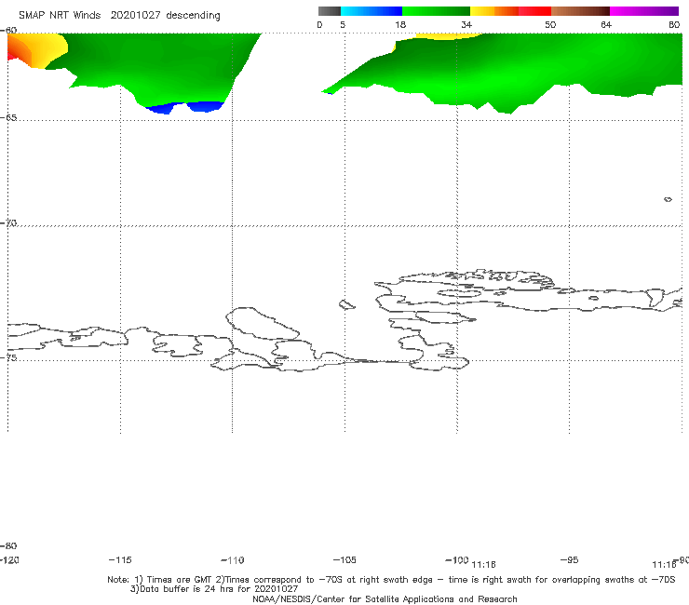Select the -80 latitude axis label

pyautogui.click(x=8, y=545)
